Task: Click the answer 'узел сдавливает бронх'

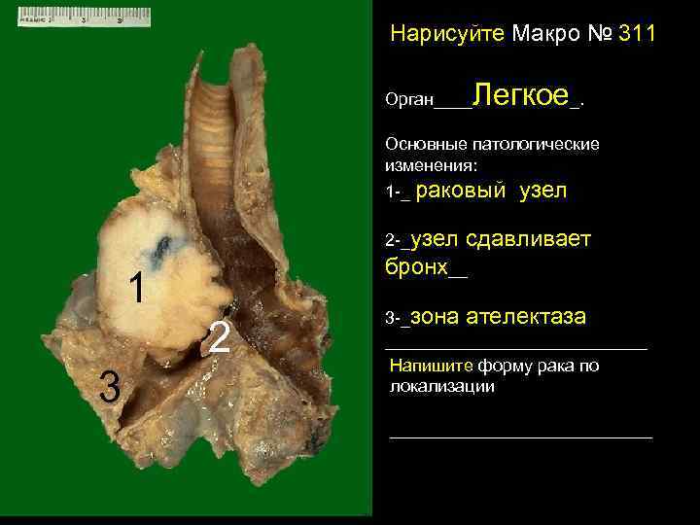Action: tap(488, 253)
